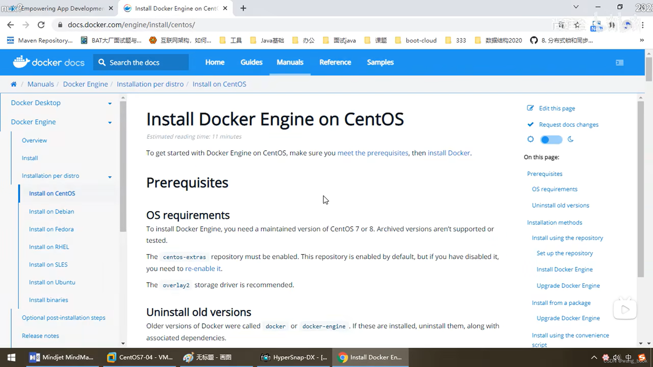The image size is (653, 367).
Task: Select the Manuals menu item
Action: (x=290, y=62)
